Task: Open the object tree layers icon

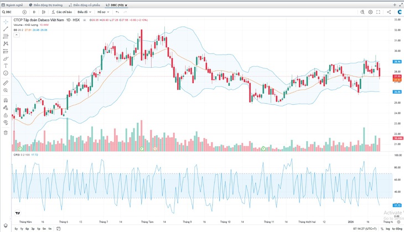Action: [x=6, y=225]
